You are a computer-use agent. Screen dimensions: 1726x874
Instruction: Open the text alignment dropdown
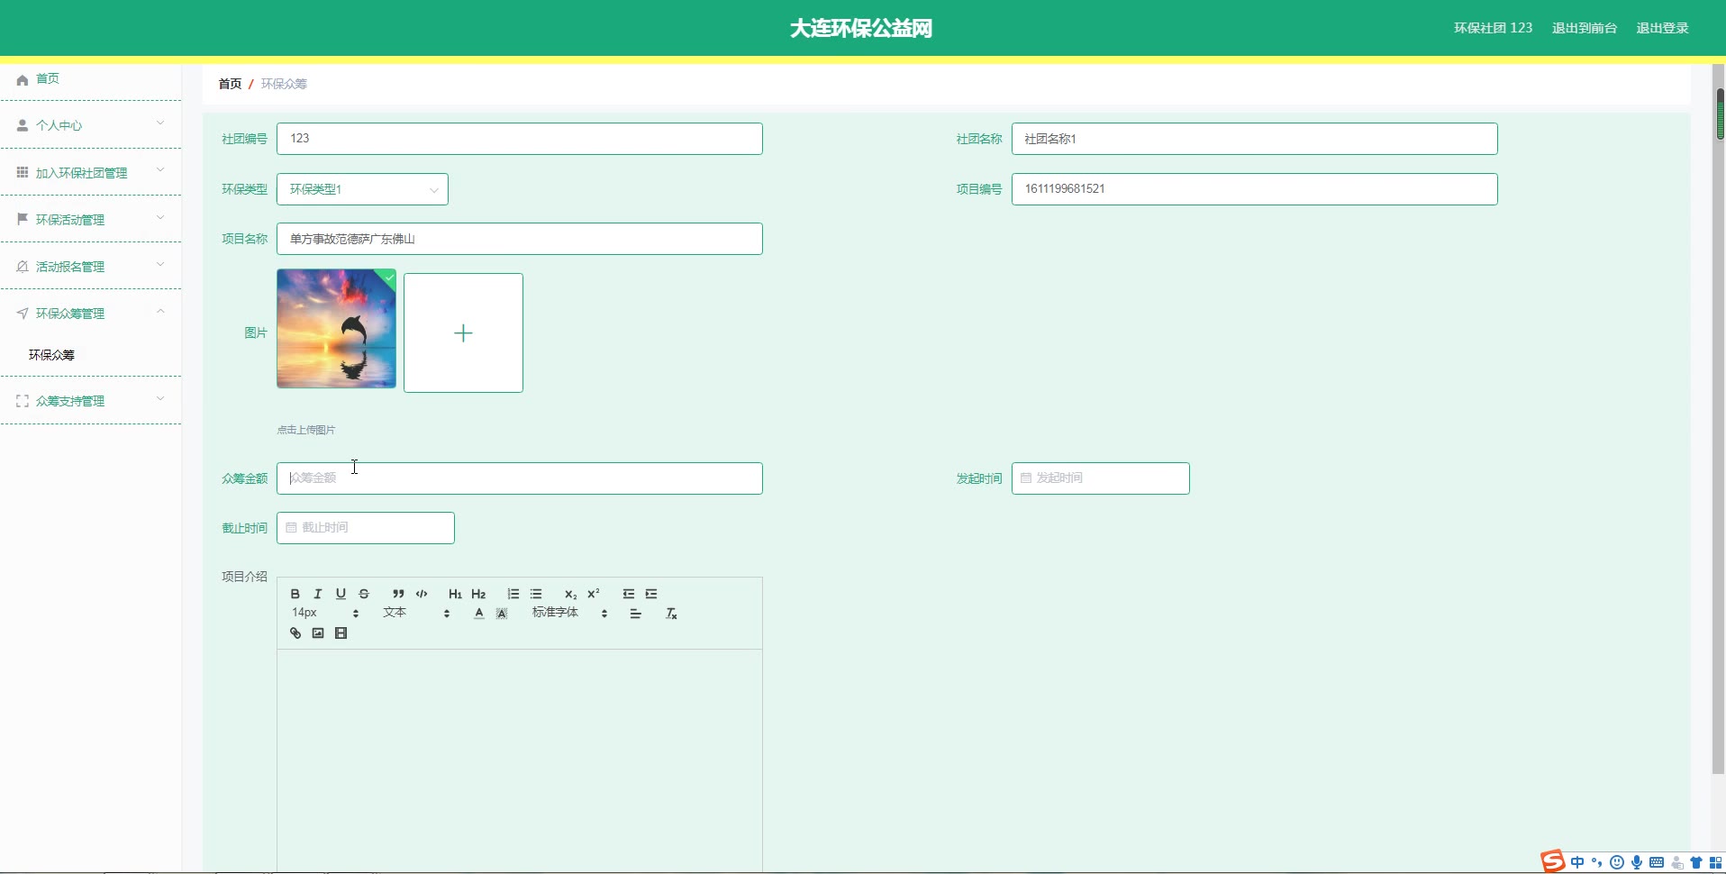(x=635, y=614)
